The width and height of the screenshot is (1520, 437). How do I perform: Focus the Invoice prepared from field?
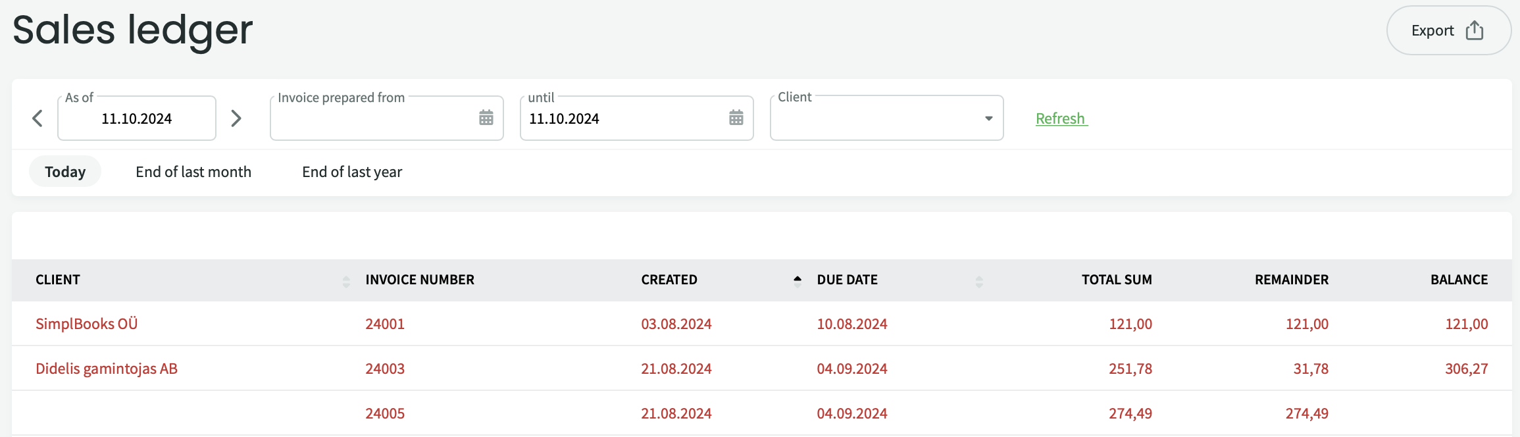[372, 118]
